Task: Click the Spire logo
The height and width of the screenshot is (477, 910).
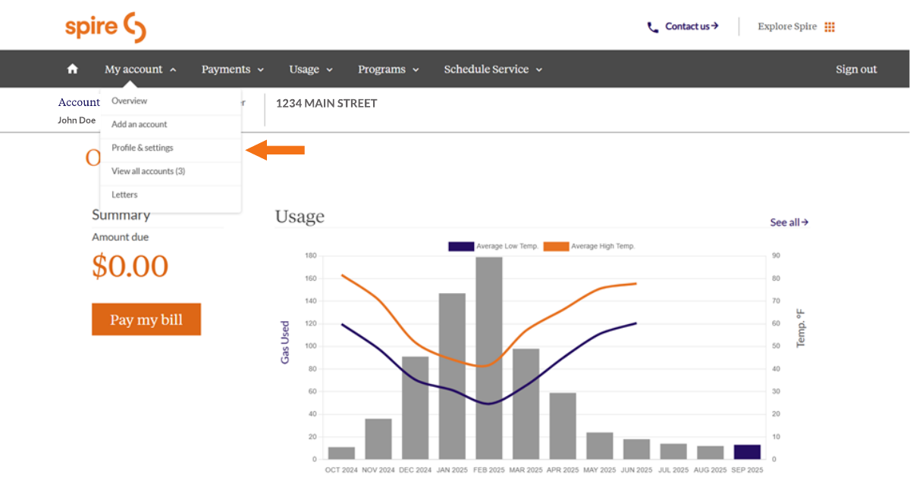Action: click(x=105, y=26)
